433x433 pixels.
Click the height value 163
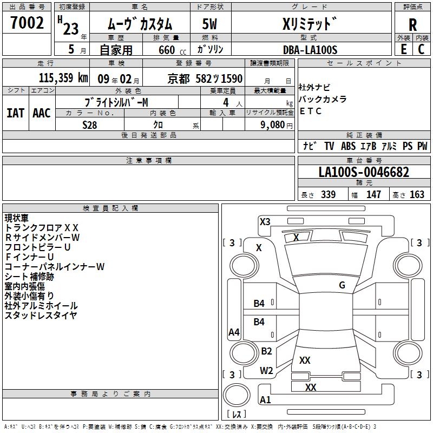pos(417,194)
